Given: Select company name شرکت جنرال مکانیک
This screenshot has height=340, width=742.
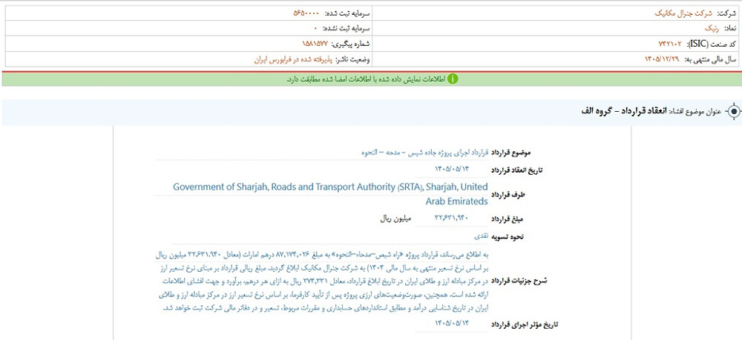Looking at the screenshot, I should [683, 13].
